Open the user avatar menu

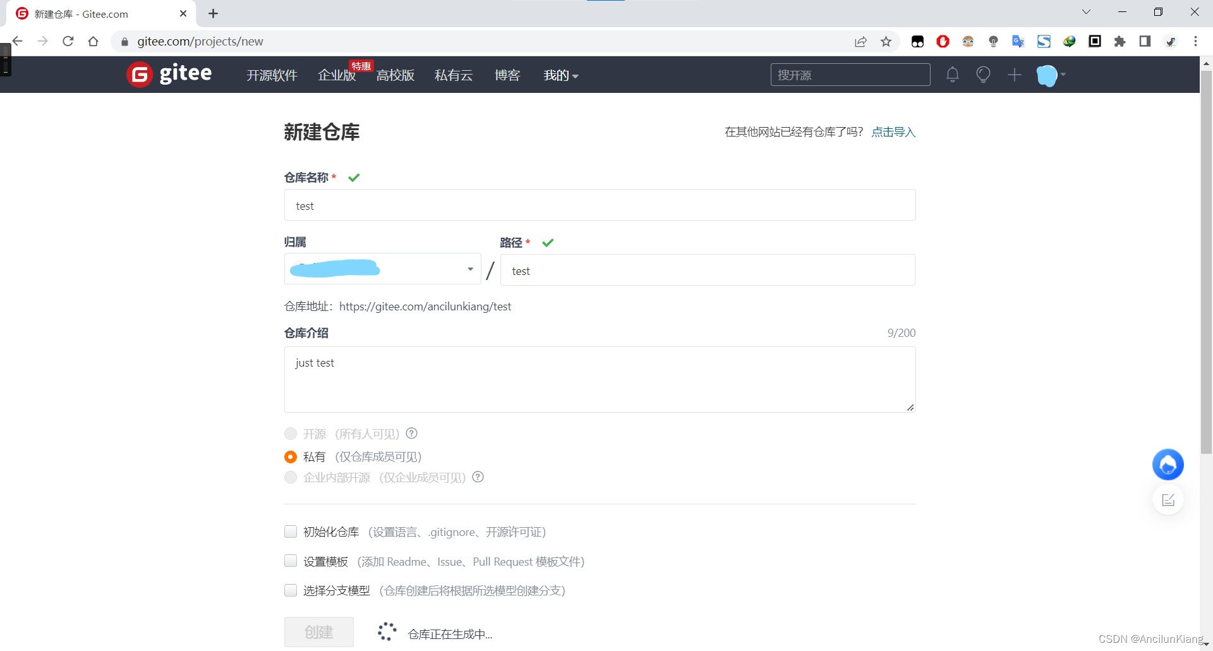(1051, 75)
